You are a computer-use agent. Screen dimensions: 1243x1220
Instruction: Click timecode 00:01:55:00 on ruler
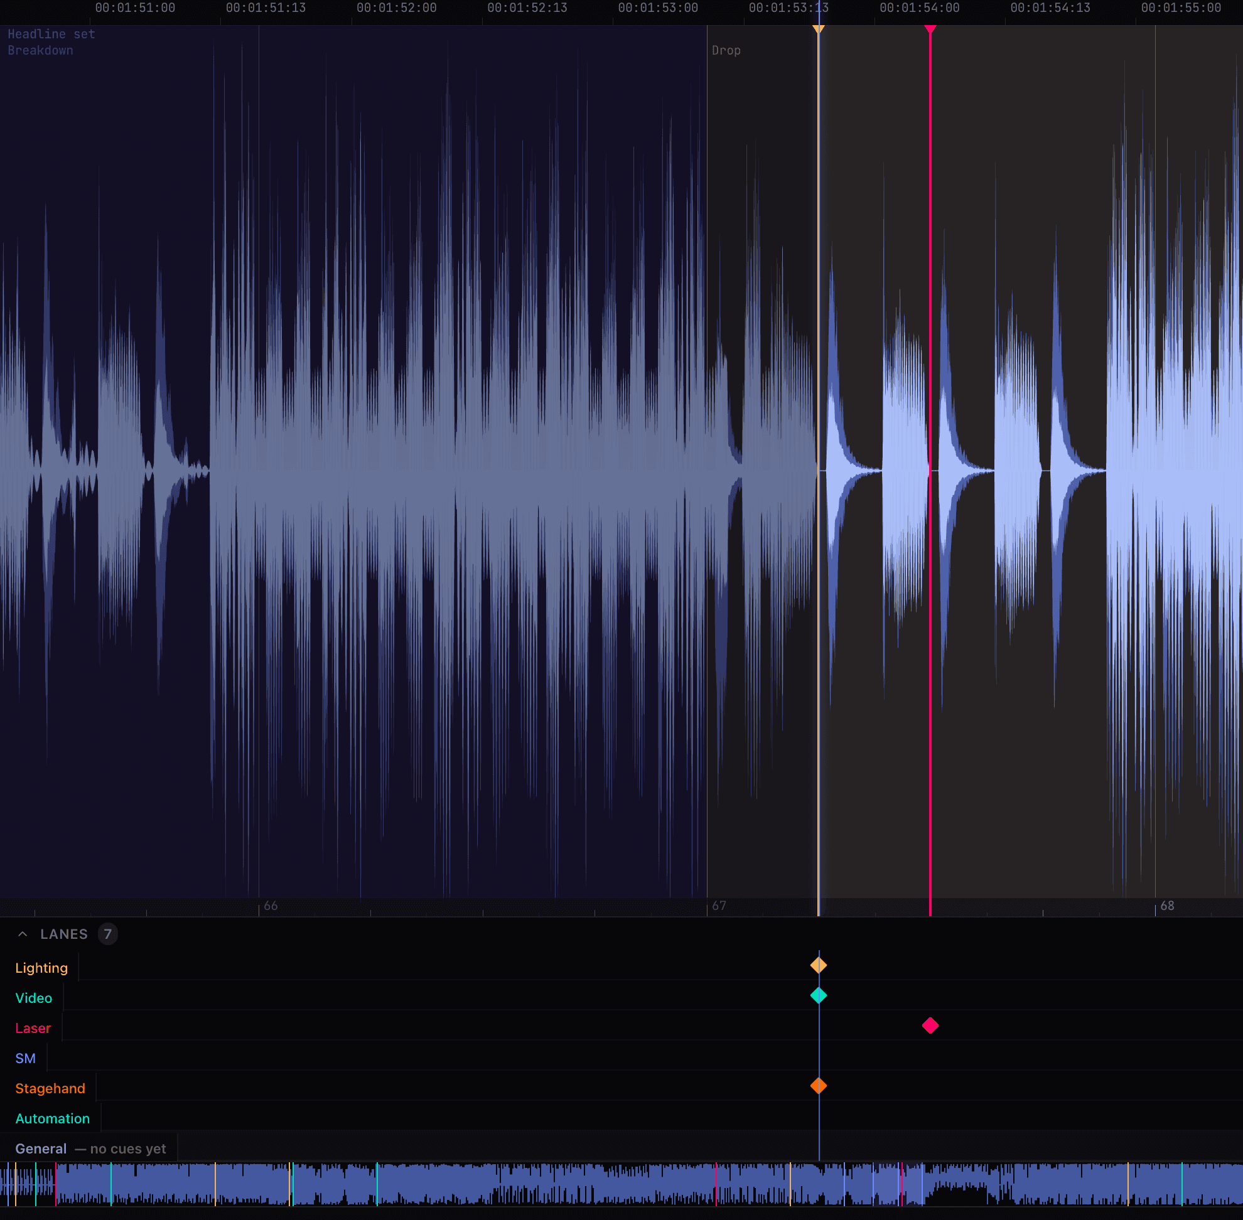click(1181, 8)
